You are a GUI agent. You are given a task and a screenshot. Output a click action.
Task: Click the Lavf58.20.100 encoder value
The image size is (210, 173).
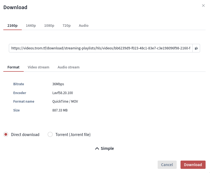pyautogui.click(x=63, y=93)
